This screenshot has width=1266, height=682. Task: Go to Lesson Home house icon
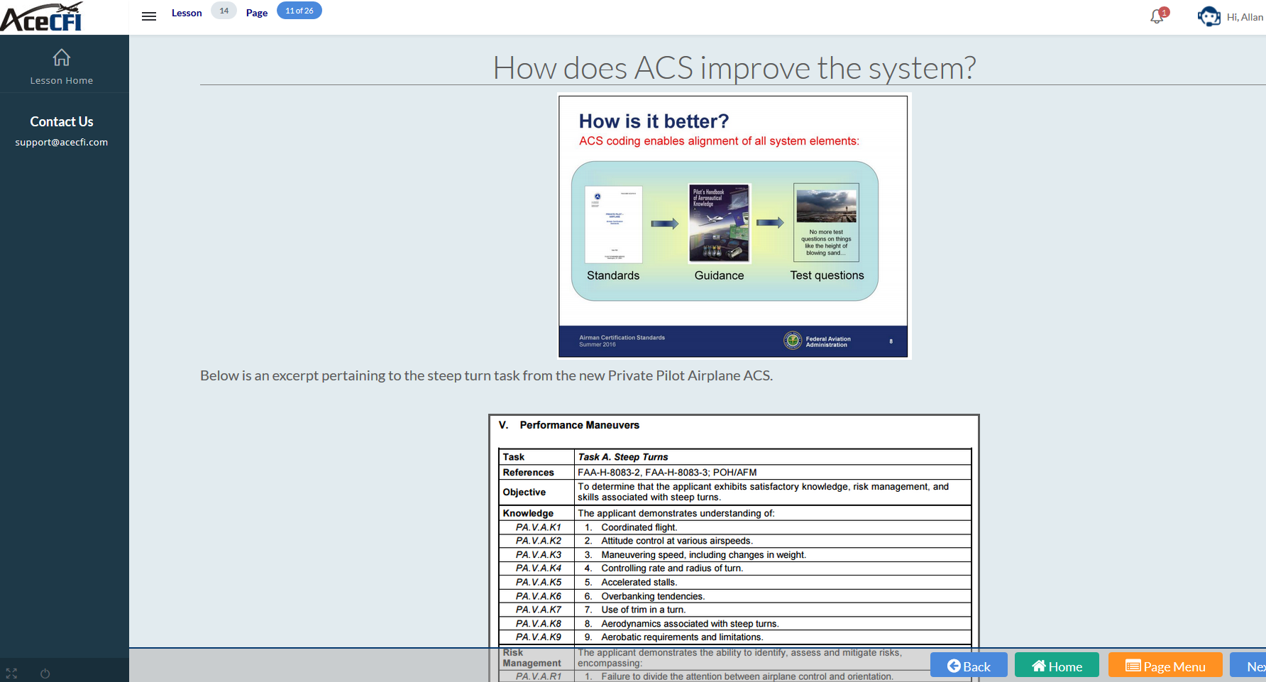click(62, 57)
